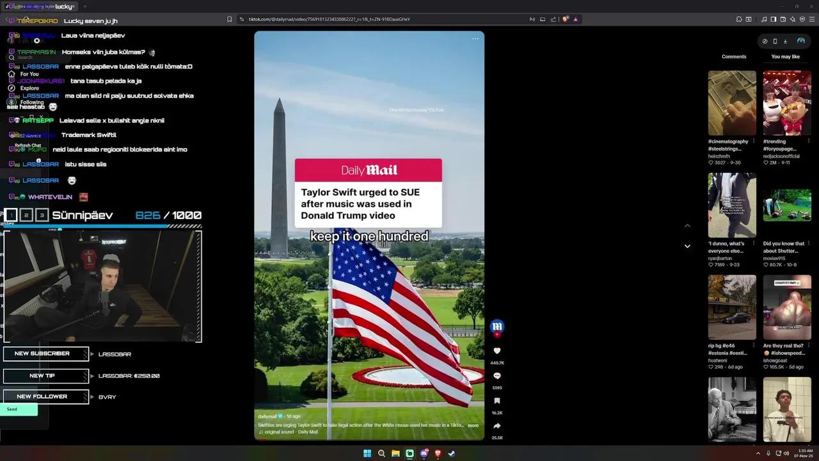Screen dimensions: 819x461
Task: Open the comments bubble showing 5593
Action: pyautogui.click(x=497, y=376)
